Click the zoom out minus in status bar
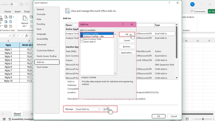This screenshot has width=215, height=121. [x=192, y=119]
